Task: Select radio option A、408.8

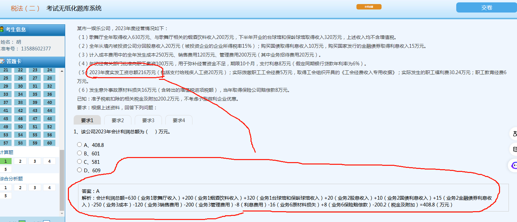Action: coord(79,145)
